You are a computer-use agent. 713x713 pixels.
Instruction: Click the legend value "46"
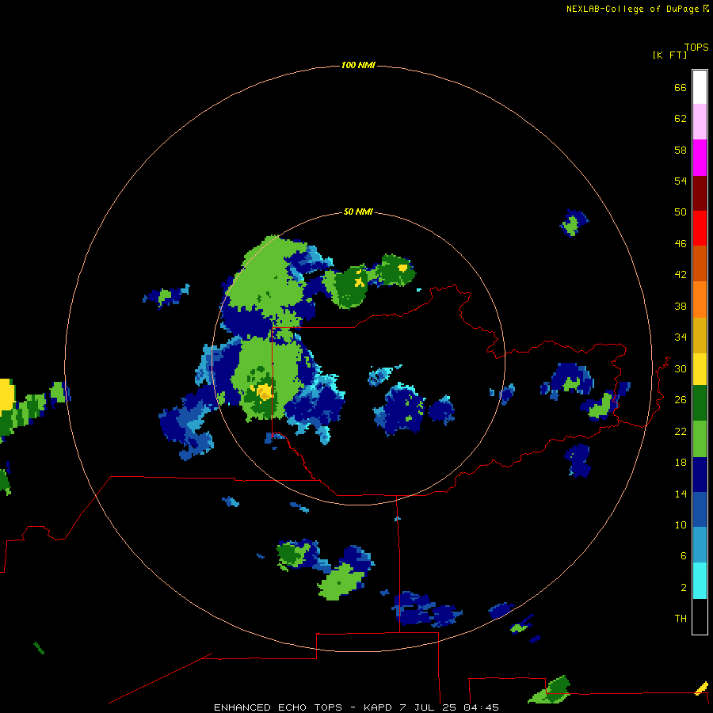point(681,243)
